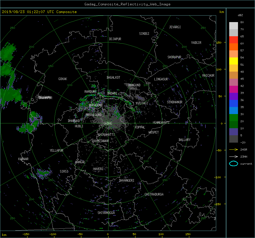Click the HOSPET city label
Viewport: 255px width, 238px height.
pos(154,132)
